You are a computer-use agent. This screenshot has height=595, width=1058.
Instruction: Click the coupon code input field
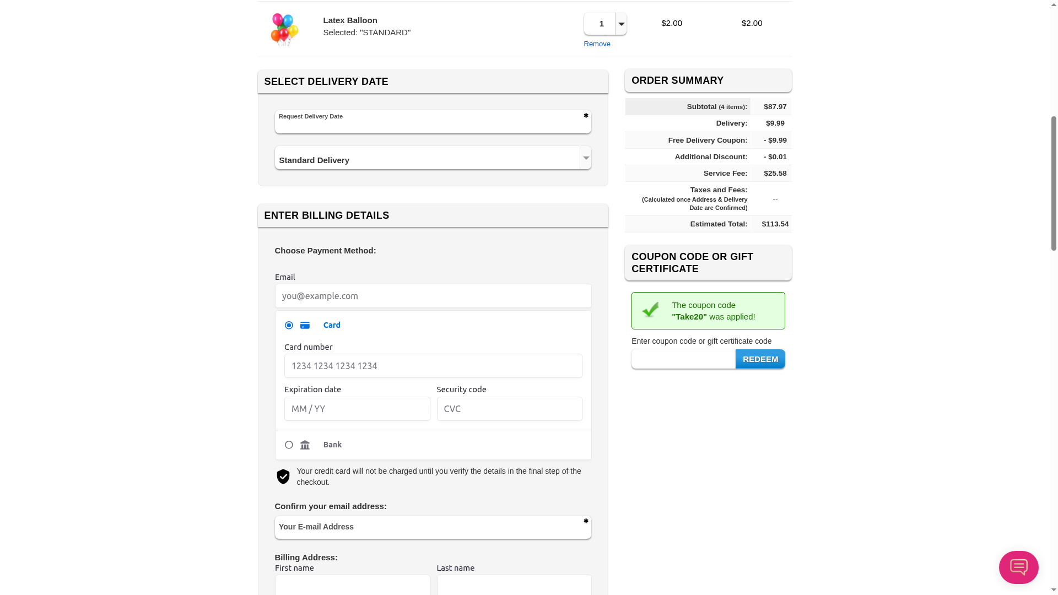[x=683, y=359]
